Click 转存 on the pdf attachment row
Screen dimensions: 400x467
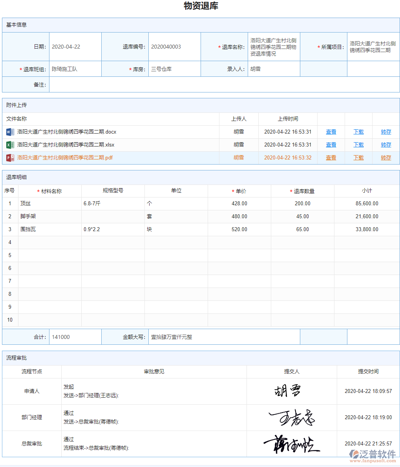point(385,157)
